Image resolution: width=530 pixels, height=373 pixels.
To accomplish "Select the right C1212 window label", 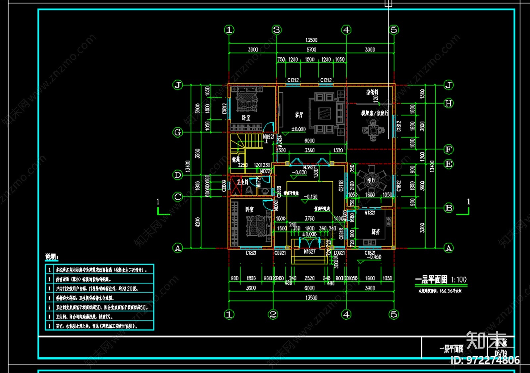I will (x=326, y=80).
